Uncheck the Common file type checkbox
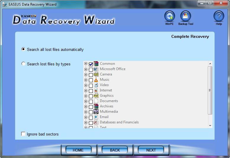This screenshot has height=158, width=230. point(91,64)
